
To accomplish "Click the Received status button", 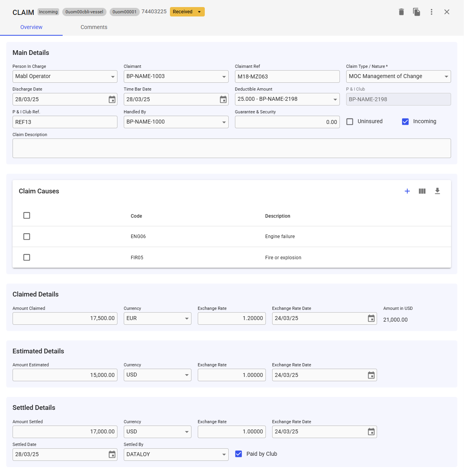I will (x=187, y=12).
